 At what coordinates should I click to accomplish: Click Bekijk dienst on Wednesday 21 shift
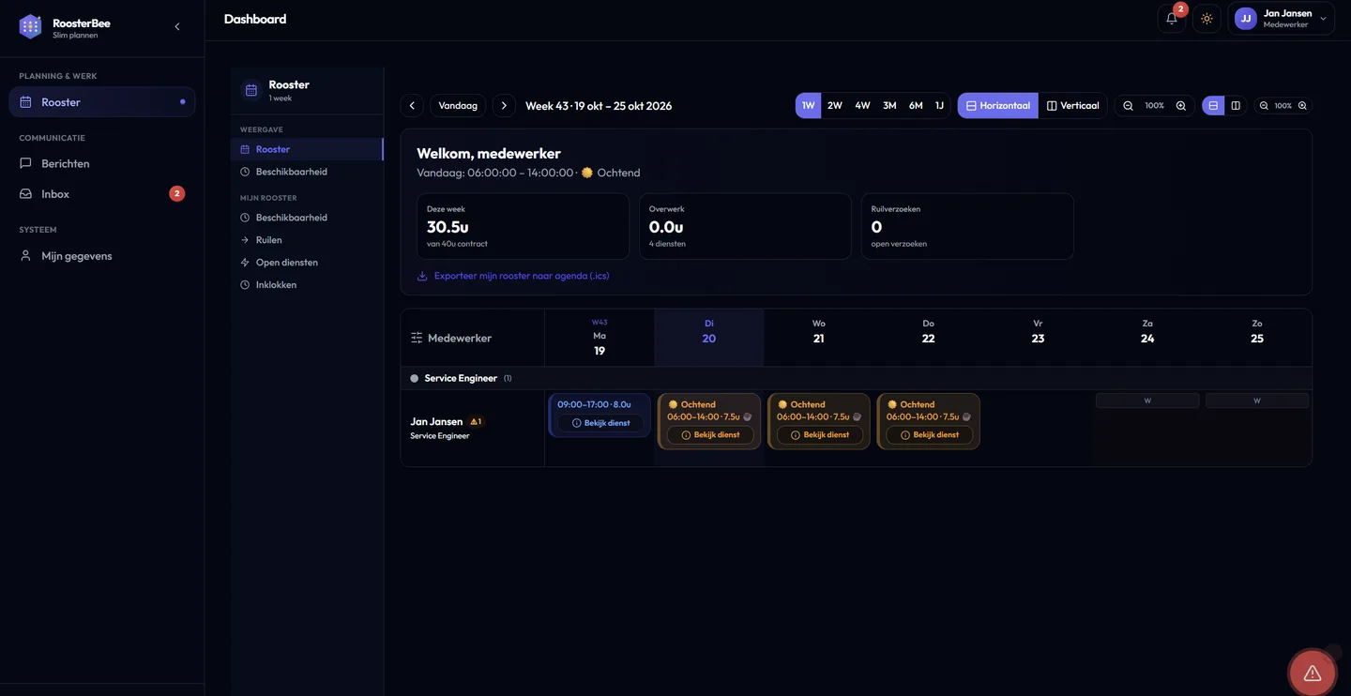820,435
